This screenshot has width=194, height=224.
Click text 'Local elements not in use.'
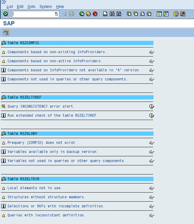coord(35,188)
